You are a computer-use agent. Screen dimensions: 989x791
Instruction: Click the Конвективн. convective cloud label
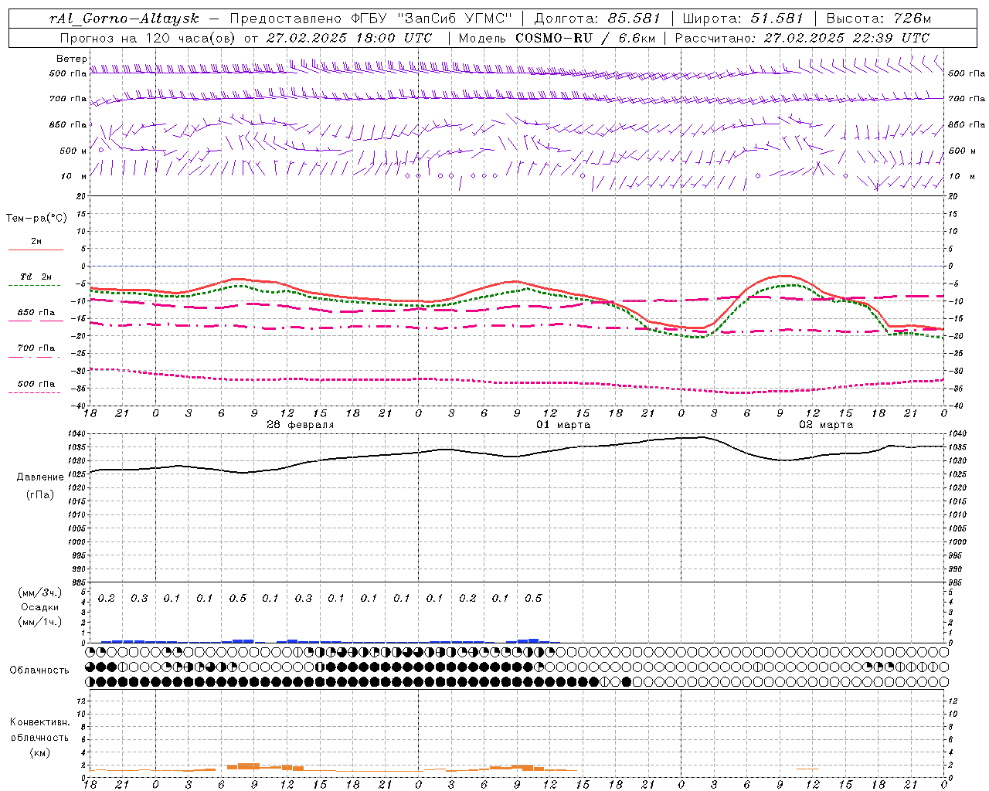(x=39, y=722)
